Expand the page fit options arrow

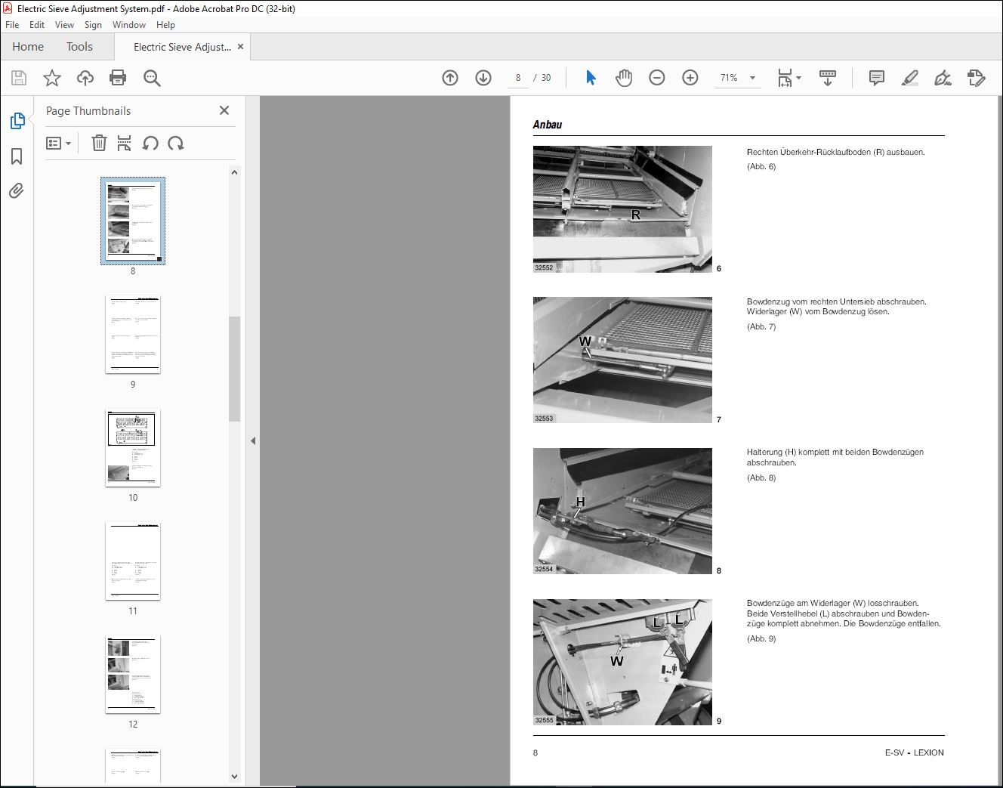pos(798,78)
